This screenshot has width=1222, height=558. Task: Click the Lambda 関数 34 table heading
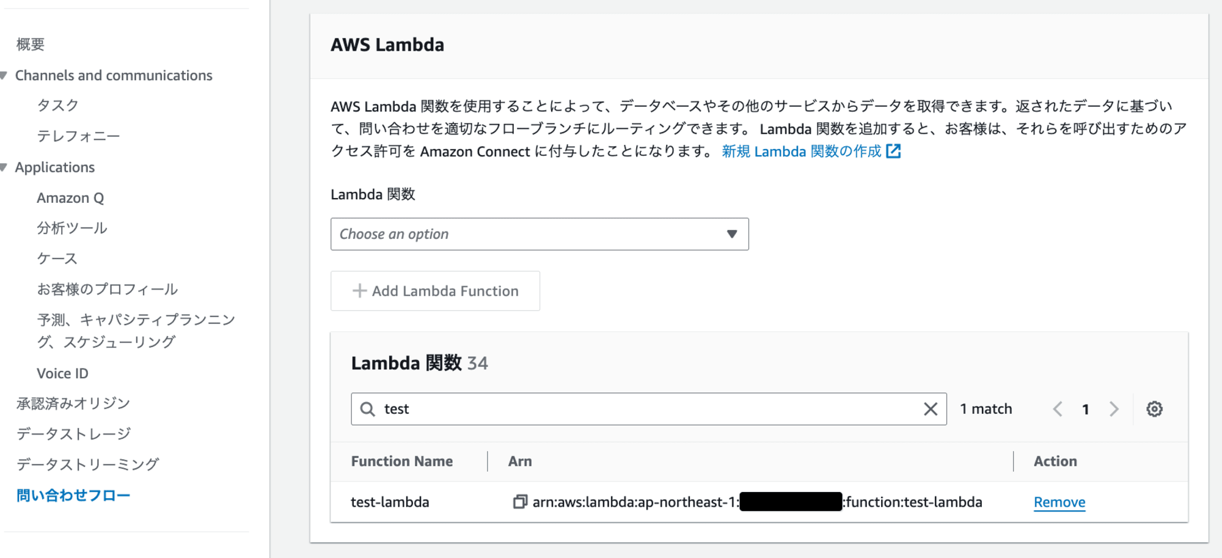click(420, 363)
